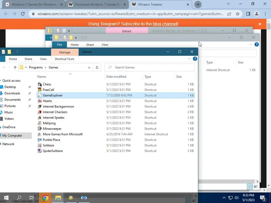The height and width of the screenshot is (203, 271).
Task: Go up one folder level
Action: pyautogui.click(x=15, y=67)
